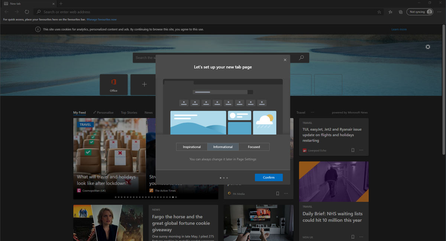The image size is (446, 241).
Task: Click the browser refresh icon
Action: (x=27, y=12)
